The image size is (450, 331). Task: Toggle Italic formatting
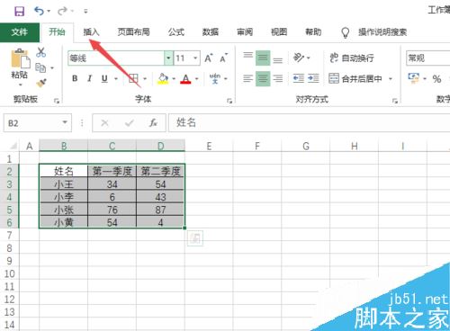tap(89, 78)
